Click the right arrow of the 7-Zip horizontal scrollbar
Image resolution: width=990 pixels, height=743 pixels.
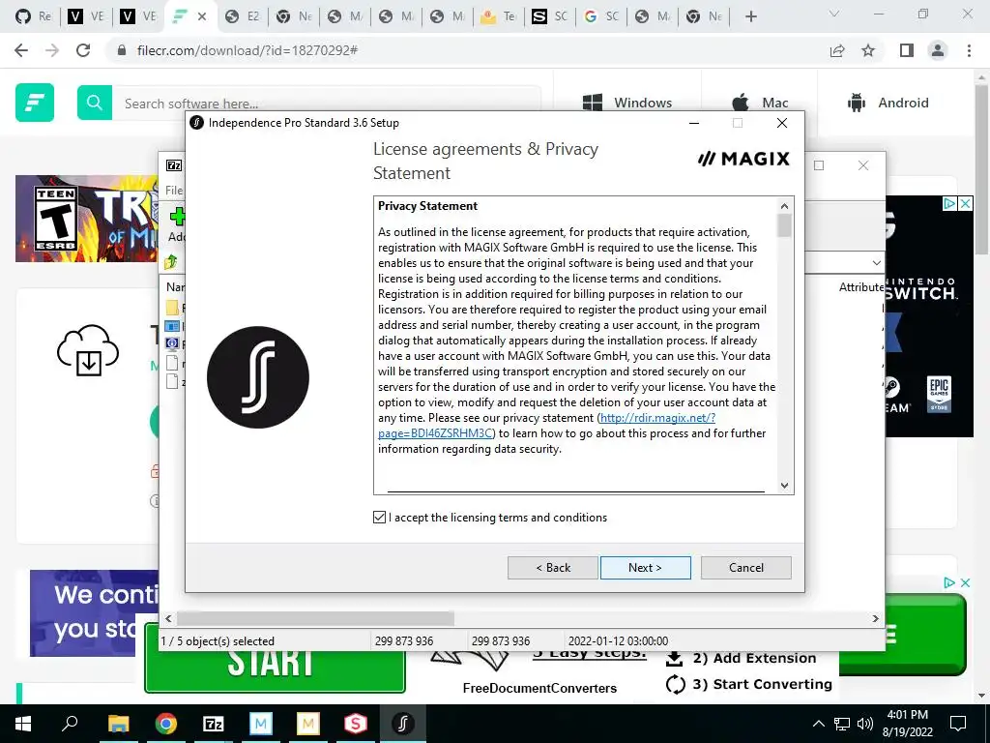pyautogui.click(x=875, y=618)
